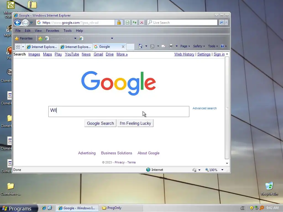
Task: Open the Play link
Action: (58, 54)
